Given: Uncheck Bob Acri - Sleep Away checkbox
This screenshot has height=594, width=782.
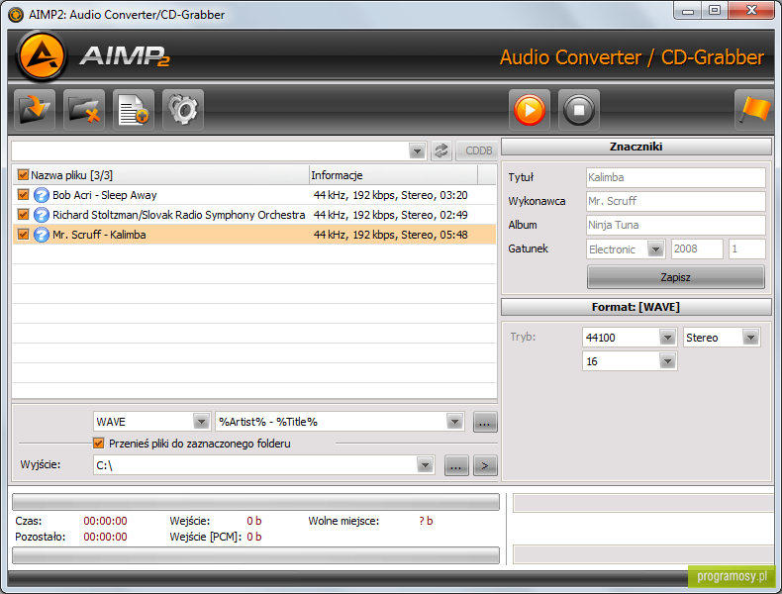Looking at the screenshot, I should (23, 194).
